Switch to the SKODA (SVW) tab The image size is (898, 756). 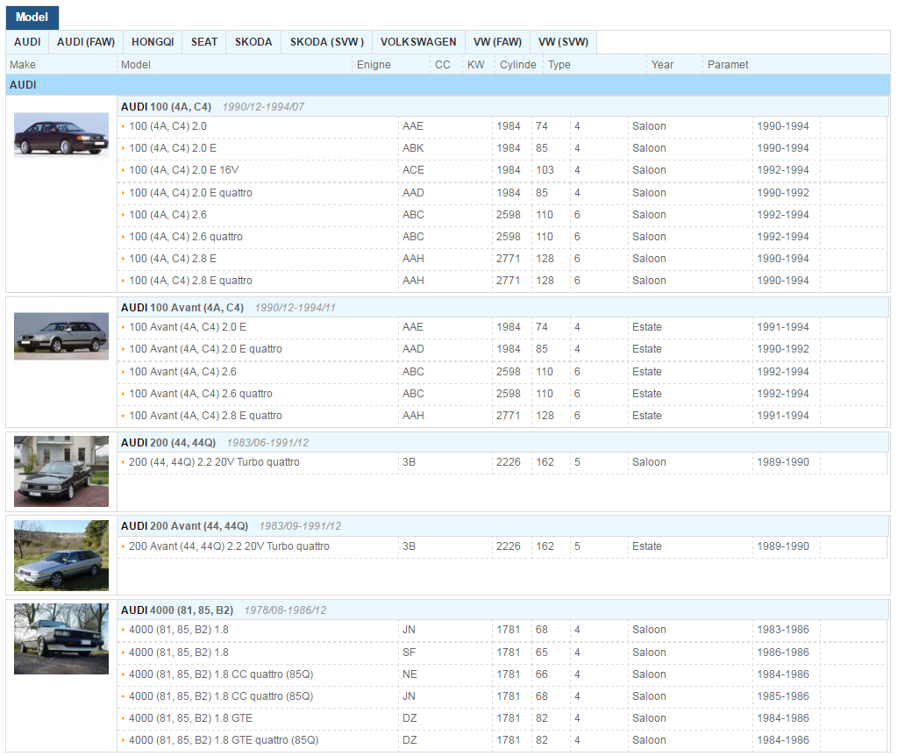click(327, 42)
